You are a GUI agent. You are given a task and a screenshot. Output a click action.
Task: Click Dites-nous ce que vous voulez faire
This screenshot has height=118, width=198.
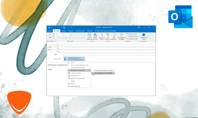click(x=105, y=31)
